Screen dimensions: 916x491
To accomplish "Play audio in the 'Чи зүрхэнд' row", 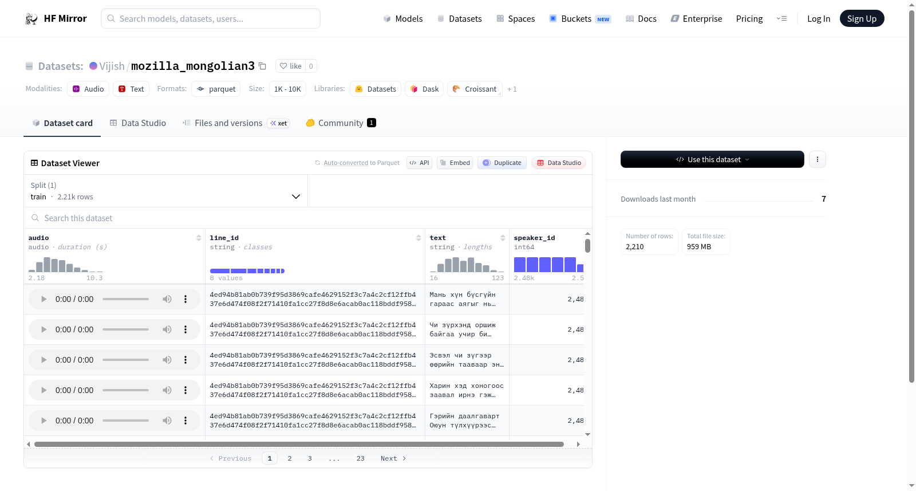I will [44, 329].
